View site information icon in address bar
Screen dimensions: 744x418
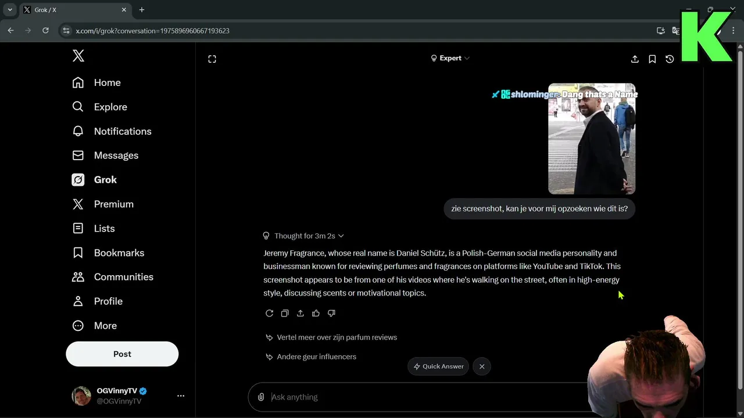coord(66,30)
